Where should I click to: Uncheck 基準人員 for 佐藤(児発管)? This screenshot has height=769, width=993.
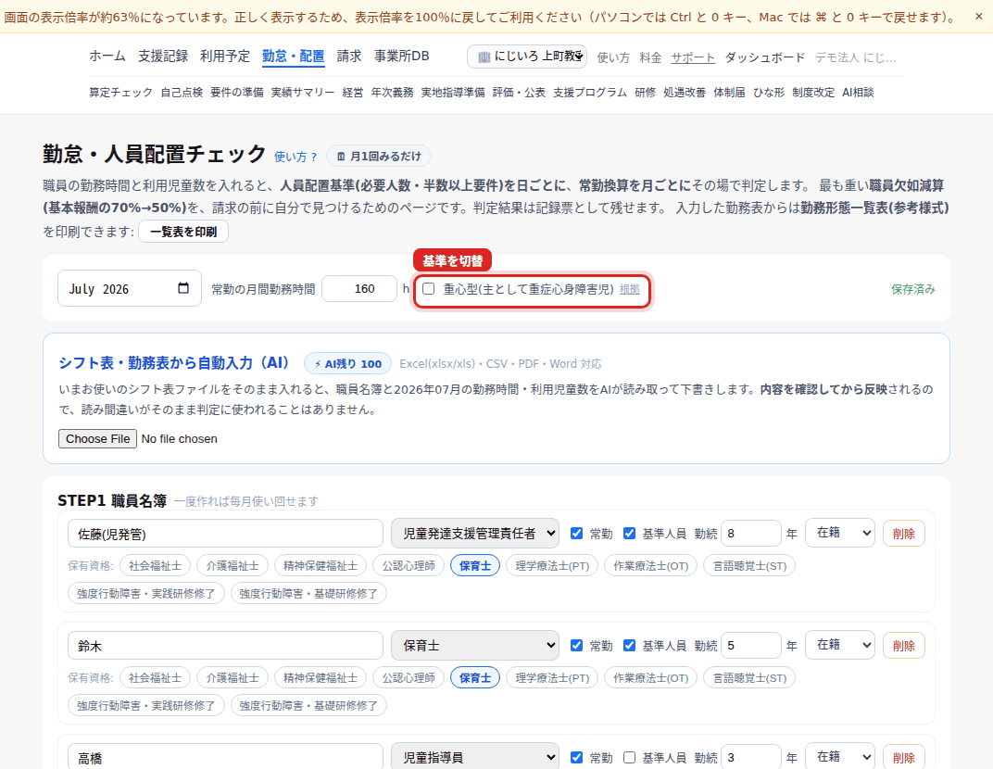[629, 534]
